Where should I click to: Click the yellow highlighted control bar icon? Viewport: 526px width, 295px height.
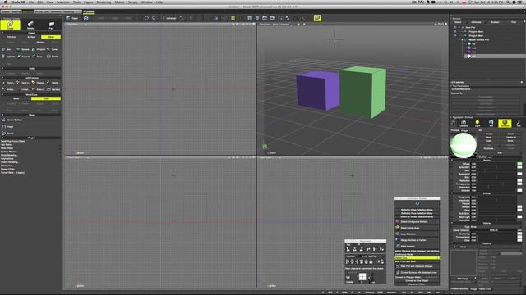[x=317, y=18]
